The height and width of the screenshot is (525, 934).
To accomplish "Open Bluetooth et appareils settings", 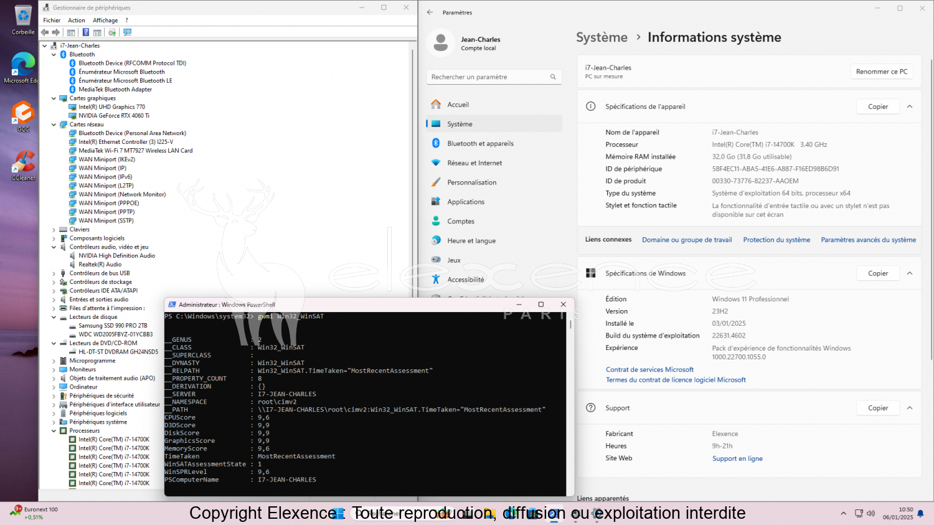I will click(494, 143).
